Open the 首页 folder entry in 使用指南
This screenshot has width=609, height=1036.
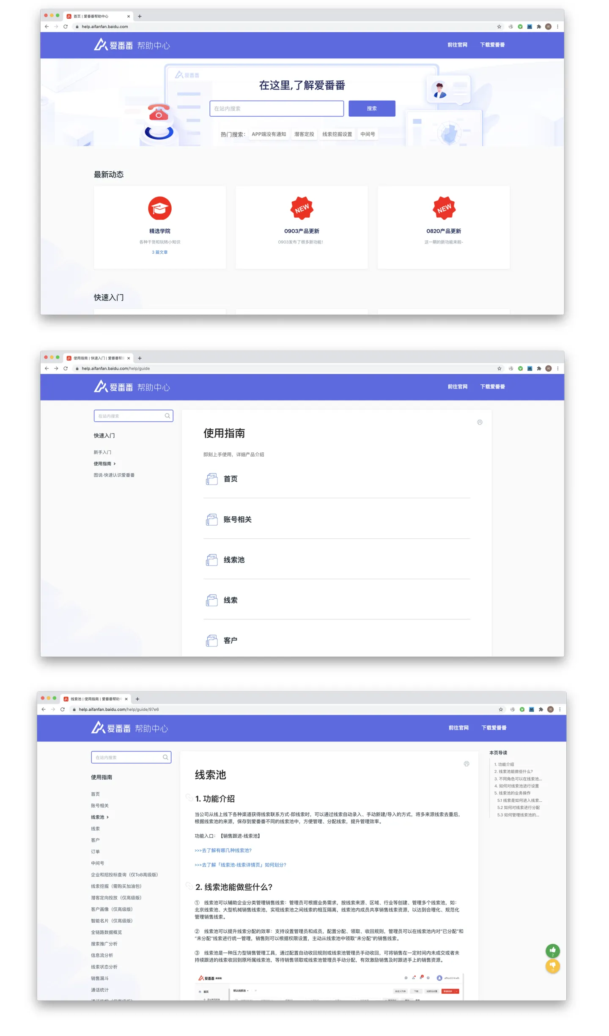337,479
